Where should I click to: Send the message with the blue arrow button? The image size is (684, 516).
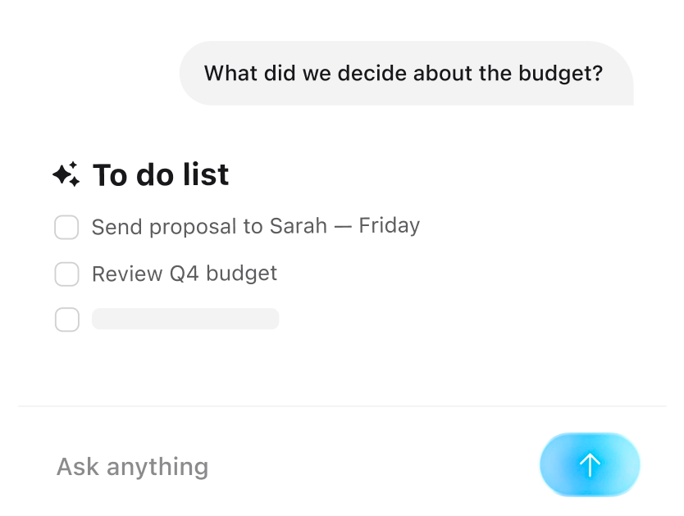point(590,464)
